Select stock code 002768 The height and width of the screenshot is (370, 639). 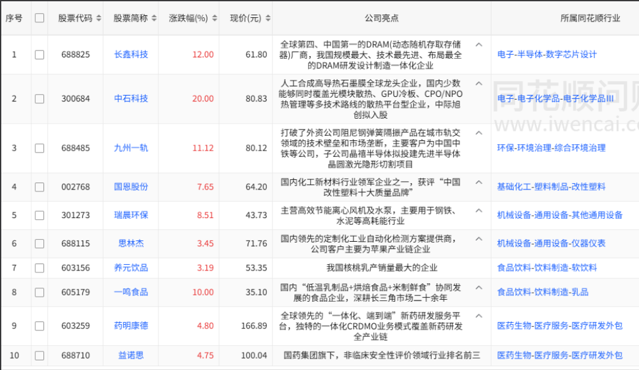coord(75,187)
